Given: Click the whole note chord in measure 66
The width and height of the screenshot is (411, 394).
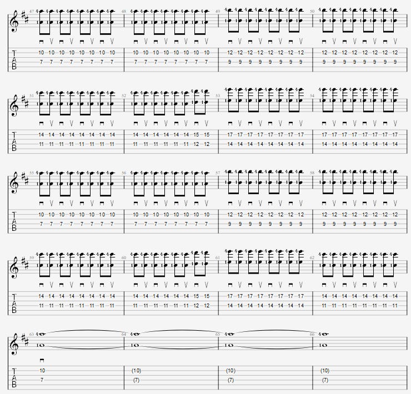Looking at the screenshot, I should (324, 340).
